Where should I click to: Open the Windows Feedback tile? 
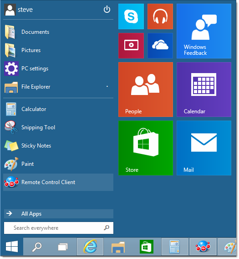[204, 31]
